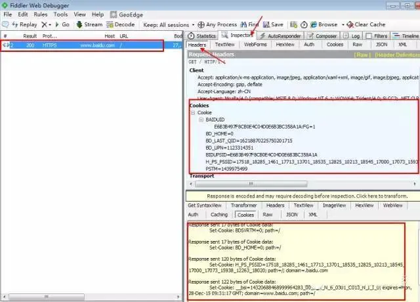This screenshot has width=420, height=302.
Task: Open the response Raw tab
Action: (267, 215)
